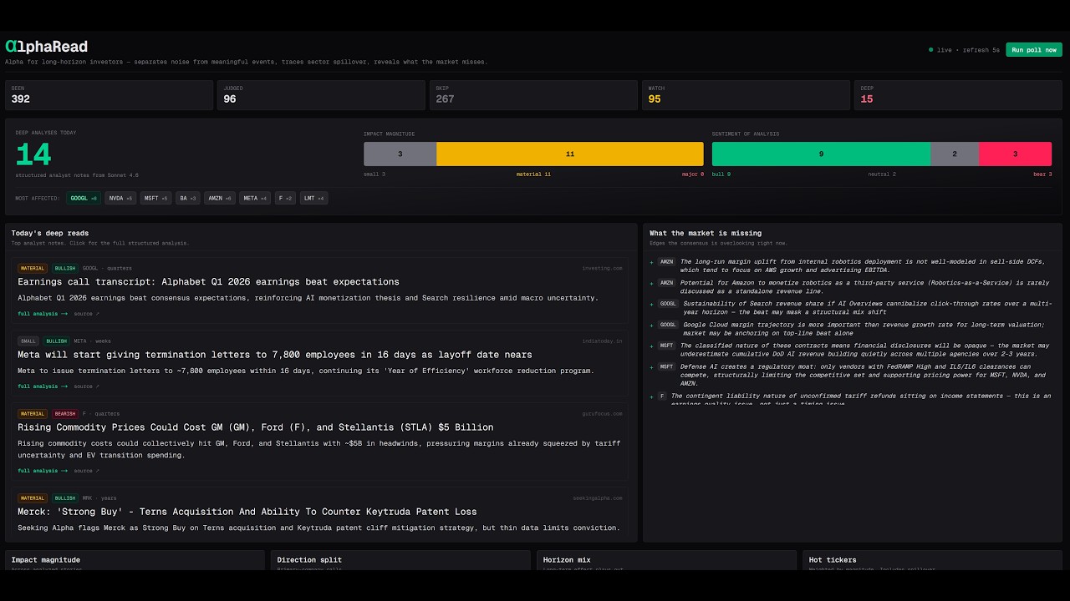Expand plus icon for F tariff refunds insight
This screenshot has height=601, width=1070.
click(652, 396)
